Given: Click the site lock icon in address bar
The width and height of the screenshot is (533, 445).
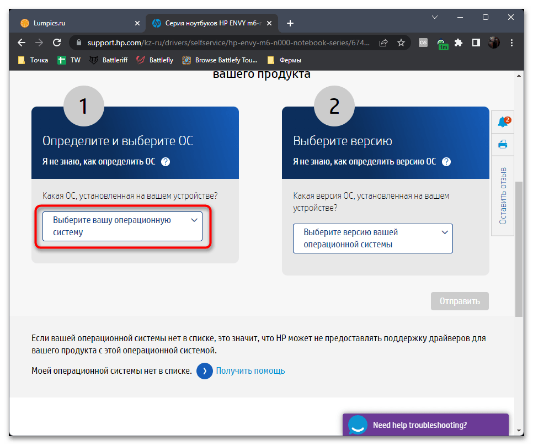Looking at the screenshot, I should click(79, 43).
